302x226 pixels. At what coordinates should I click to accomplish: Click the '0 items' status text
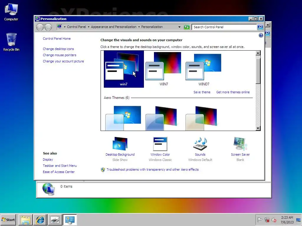point(66,186)
